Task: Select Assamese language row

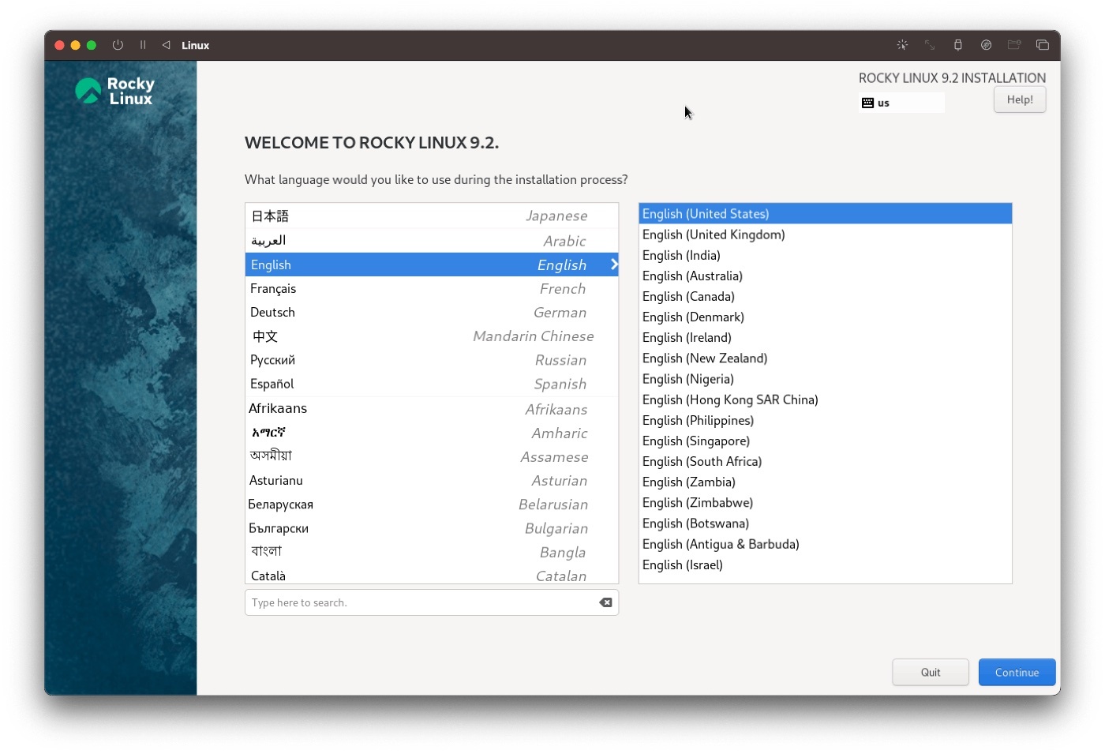Action: point(432,456)
